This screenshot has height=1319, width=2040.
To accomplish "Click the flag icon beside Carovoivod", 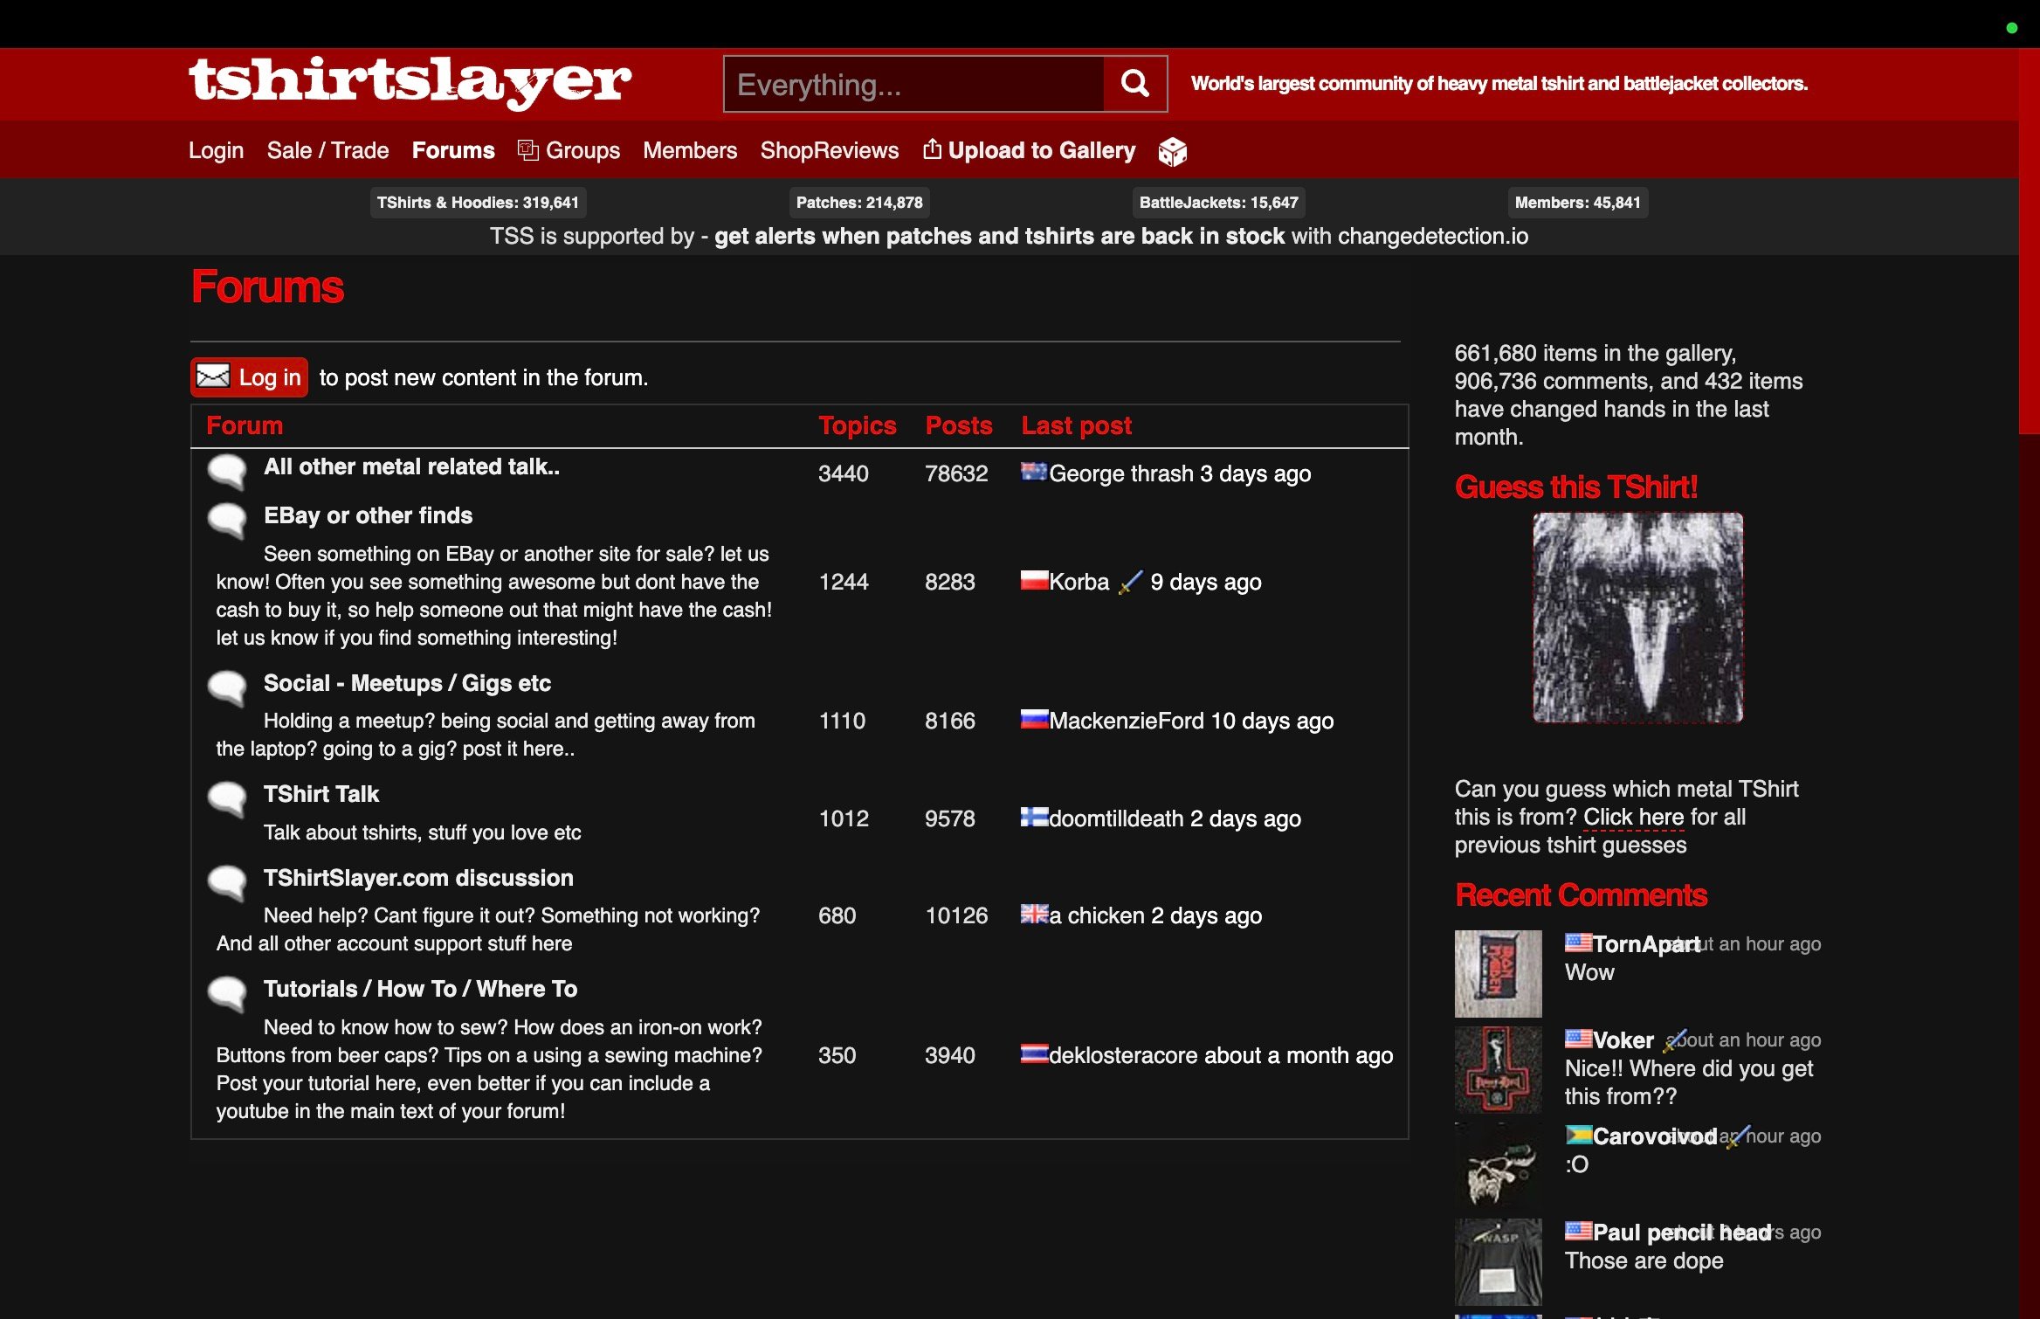I will (1578, 1135).
